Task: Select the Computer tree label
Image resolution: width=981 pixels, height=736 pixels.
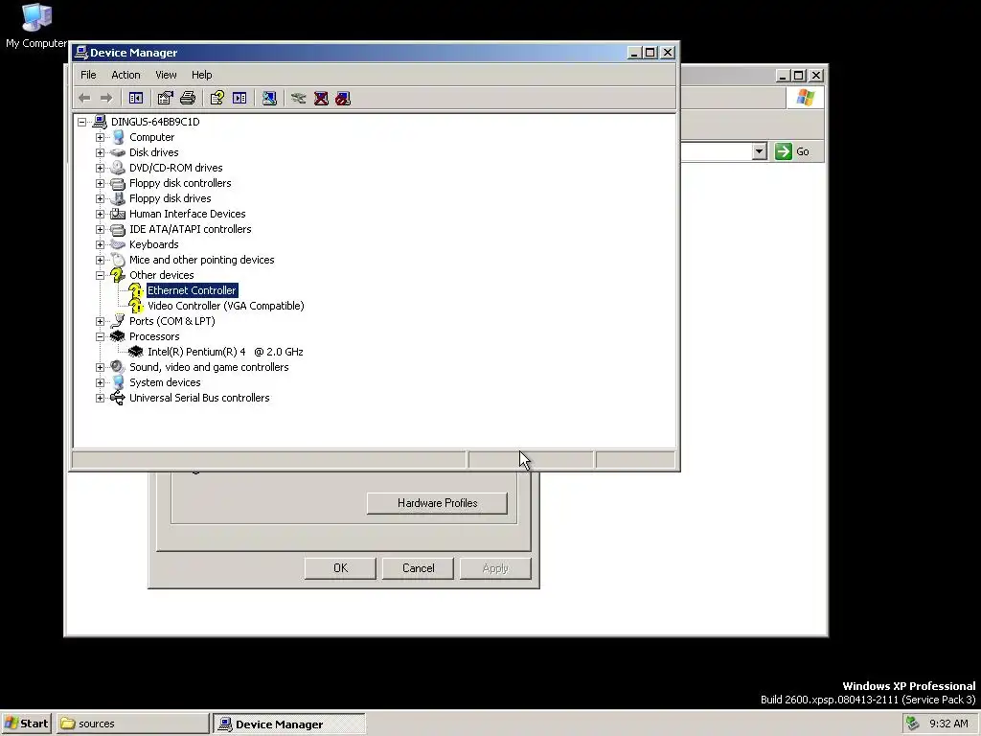Action: pyautogui.click(x=152, y=137)
